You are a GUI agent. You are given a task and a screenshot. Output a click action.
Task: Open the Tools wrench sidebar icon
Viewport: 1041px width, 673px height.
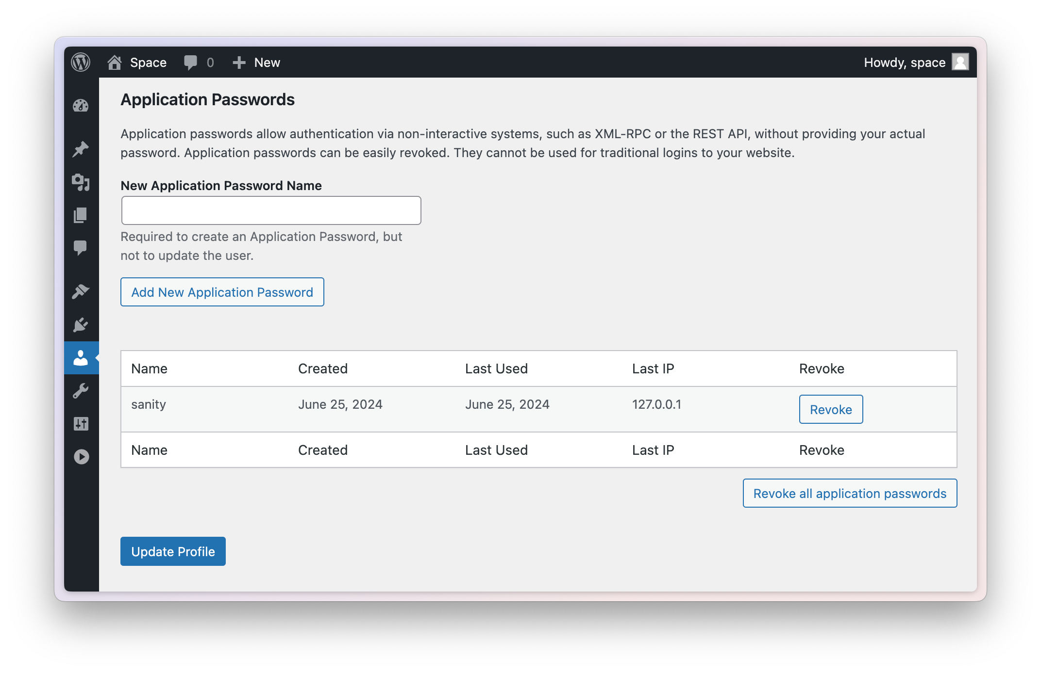point(81,391)
